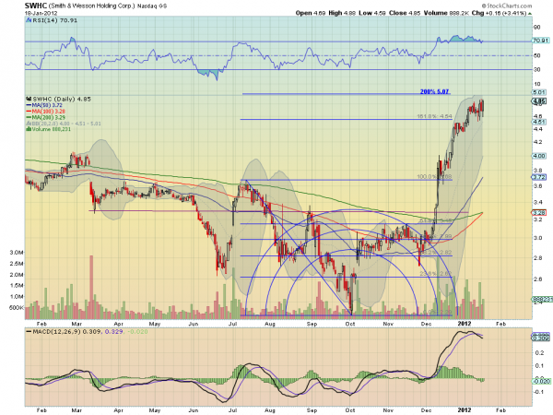This screenshot has width=553, height=415.
Task: Select the -0.020 histogram tag on the MACD axis
Action: click(x=541, y=382)
